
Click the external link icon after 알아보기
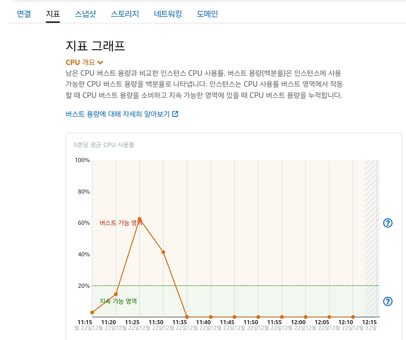[x=175, y=114]
